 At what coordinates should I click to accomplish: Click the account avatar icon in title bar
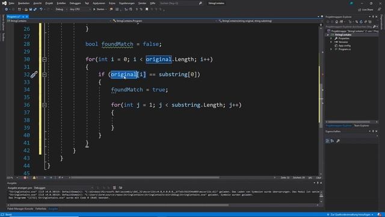click(351, 3)
